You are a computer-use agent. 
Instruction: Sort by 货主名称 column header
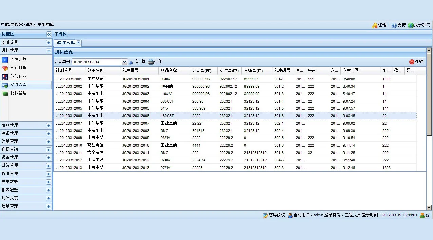click(103, 70)
